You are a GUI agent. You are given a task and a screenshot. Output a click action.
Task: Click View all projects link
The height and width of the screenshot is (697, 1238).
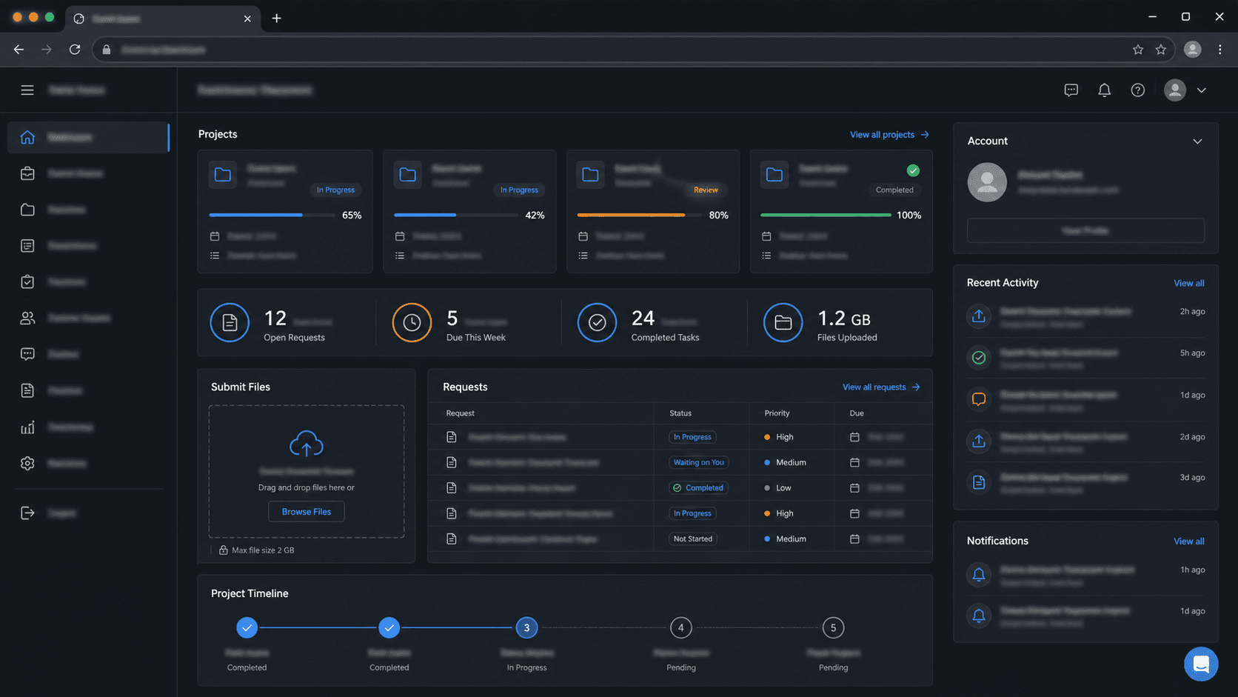889,135
